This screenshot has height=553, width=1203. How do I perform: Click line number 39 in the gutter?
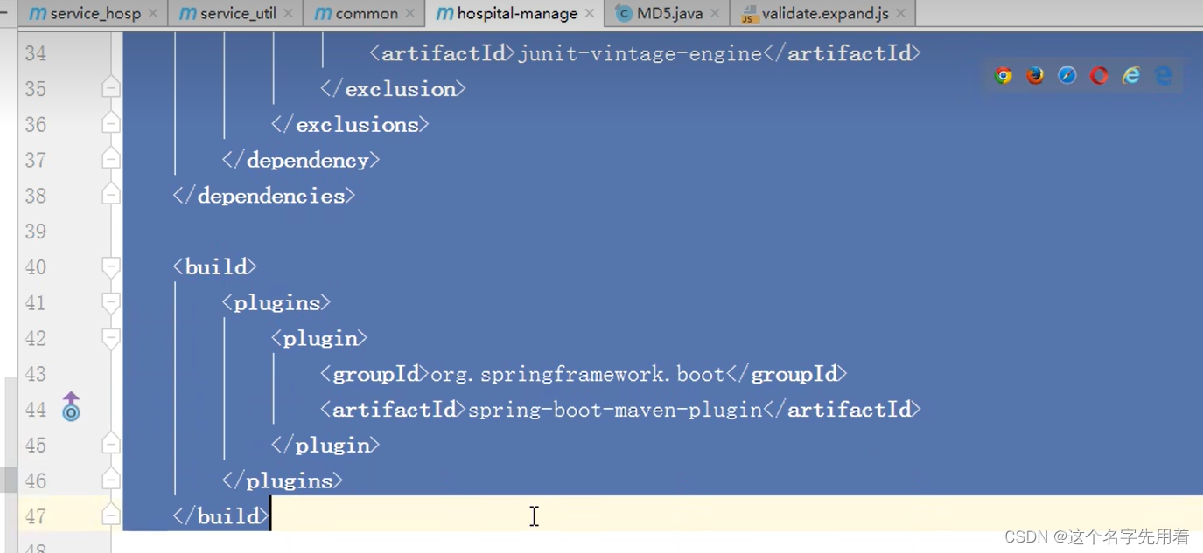[x=36, y=232]
